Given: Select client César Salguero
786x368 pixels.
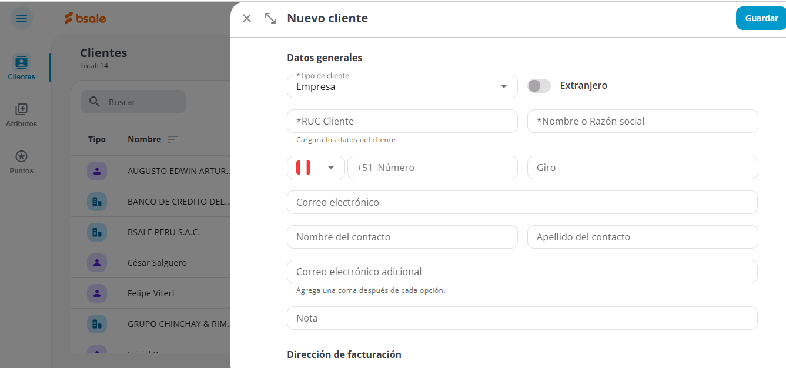Looking at the screenshot, I should [x=157, y=263].
